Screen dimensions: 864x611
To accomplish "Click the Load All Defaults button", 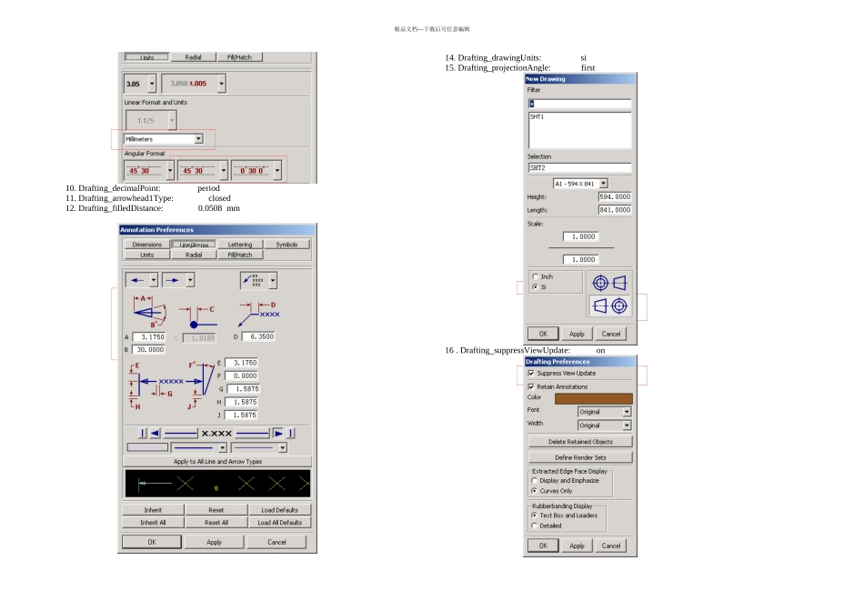I will click(x=279, y=522).
